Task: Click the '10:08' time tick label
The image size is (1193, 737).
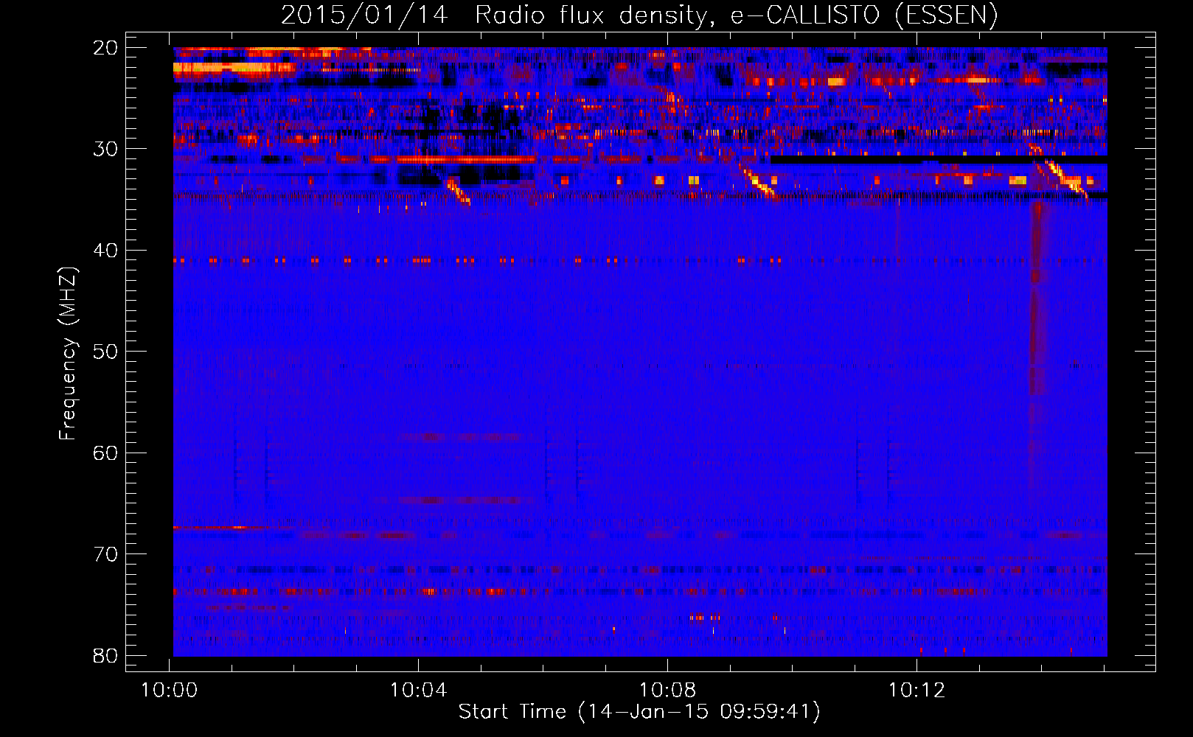Action: (667, 691)
